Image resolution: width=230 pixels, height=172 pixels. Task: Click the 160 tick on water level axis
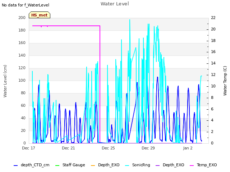(22, 43)
